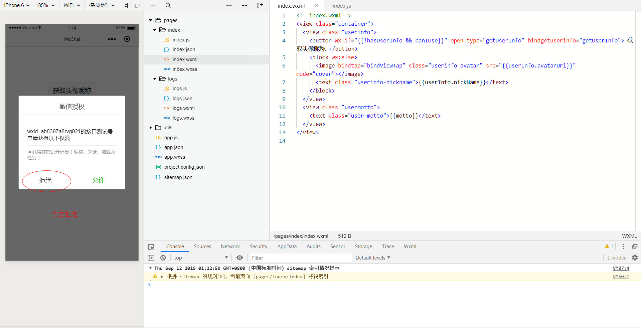Open the VM87:4 source link
The image size is (641, 328).
click(621, 268)
